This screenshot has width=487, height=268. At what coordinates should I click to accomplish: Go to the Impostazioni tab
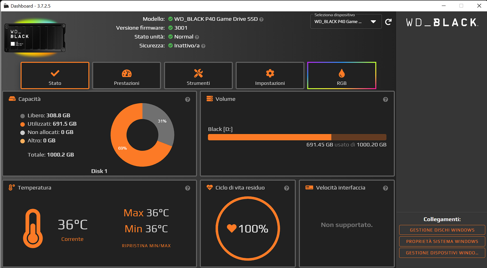click(270, 76)
